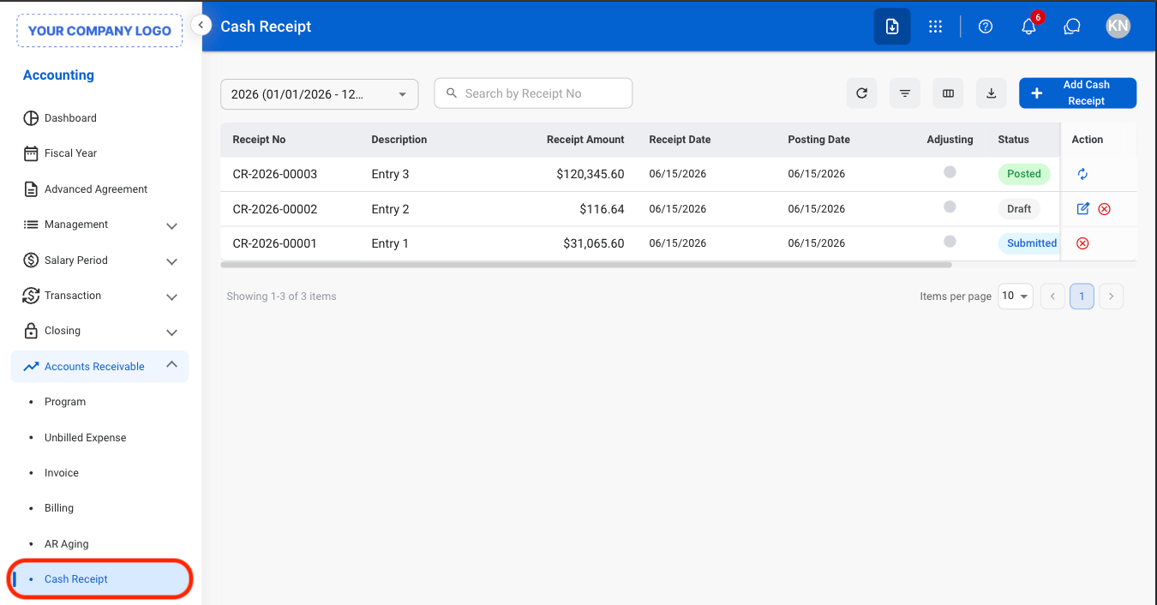This screenshot has width=1157, height=605.
Task: Toggle Adjusting indicator for CR-2026-00002
Action: (950, 207)
